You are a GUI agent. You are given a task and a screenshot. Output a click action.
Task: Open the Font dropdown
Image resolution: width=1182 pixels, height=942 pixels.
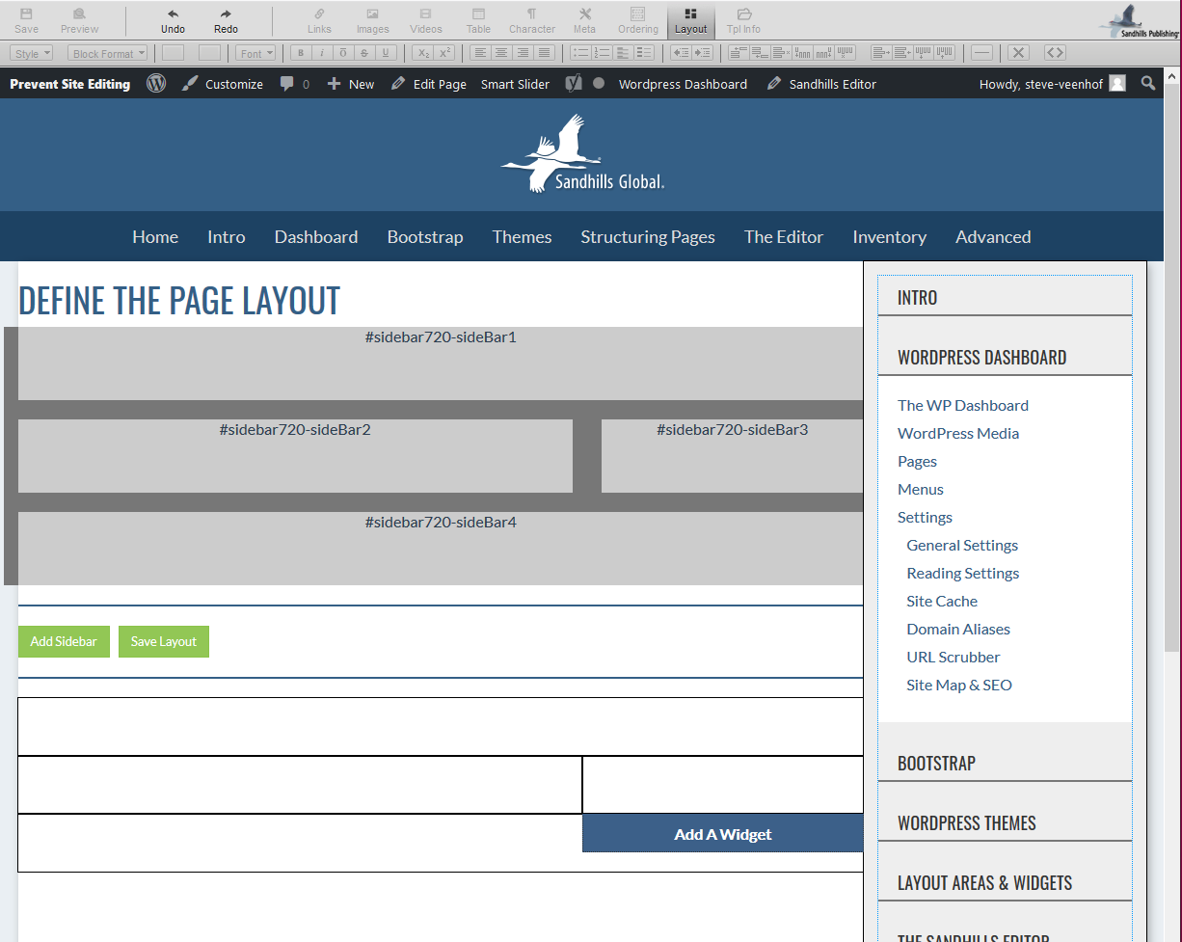tap(256, 53)
